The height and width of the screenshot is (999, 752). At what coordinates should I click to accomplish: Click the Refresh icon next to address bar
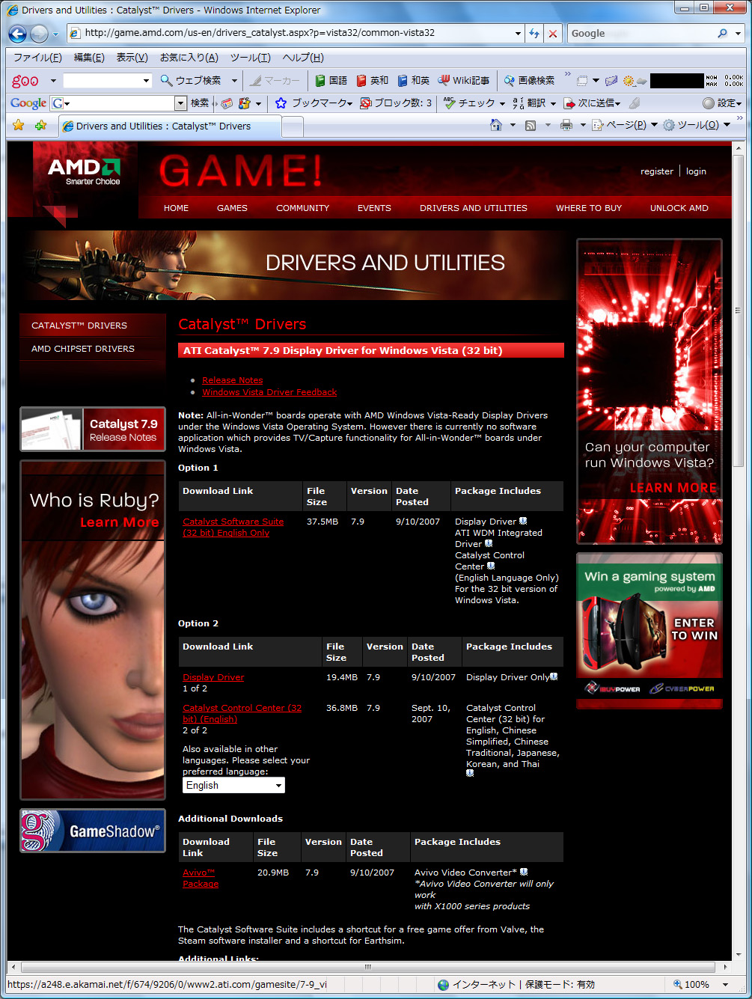(x=534, y=33)
